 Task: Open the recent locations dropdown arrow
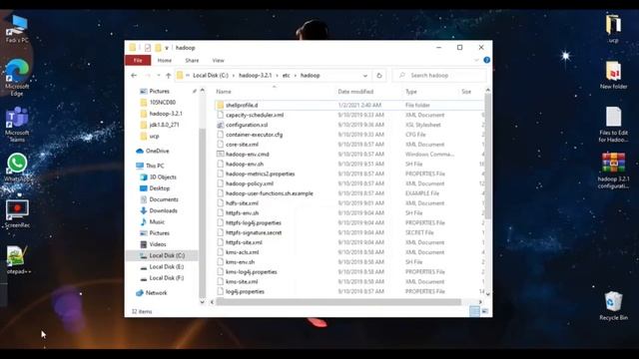point(159,76)
